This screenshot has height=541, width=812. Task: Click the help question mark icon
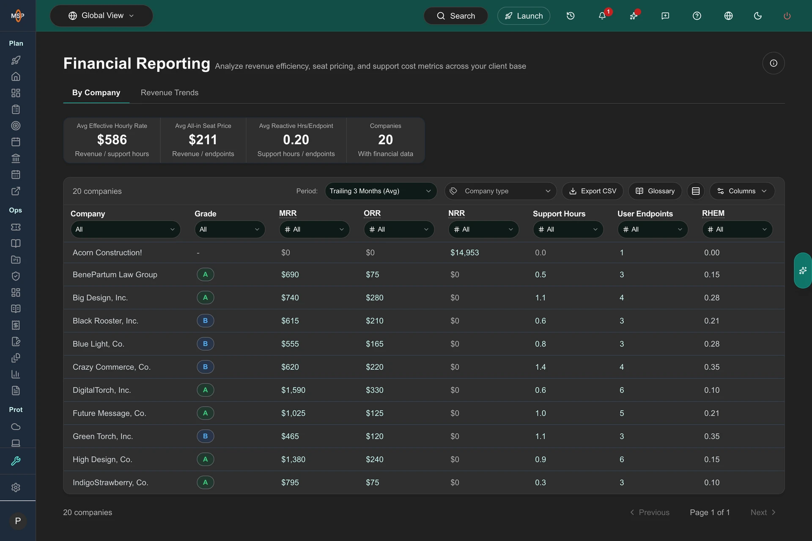pos(697,16)
